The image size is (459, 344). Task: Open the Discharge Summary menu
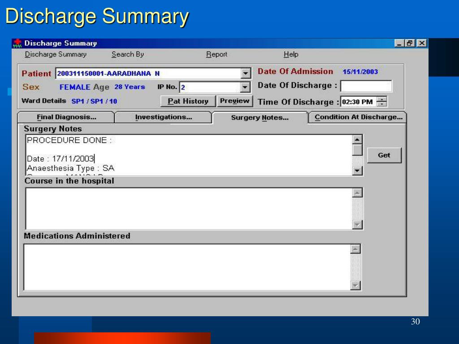point(56,54)
